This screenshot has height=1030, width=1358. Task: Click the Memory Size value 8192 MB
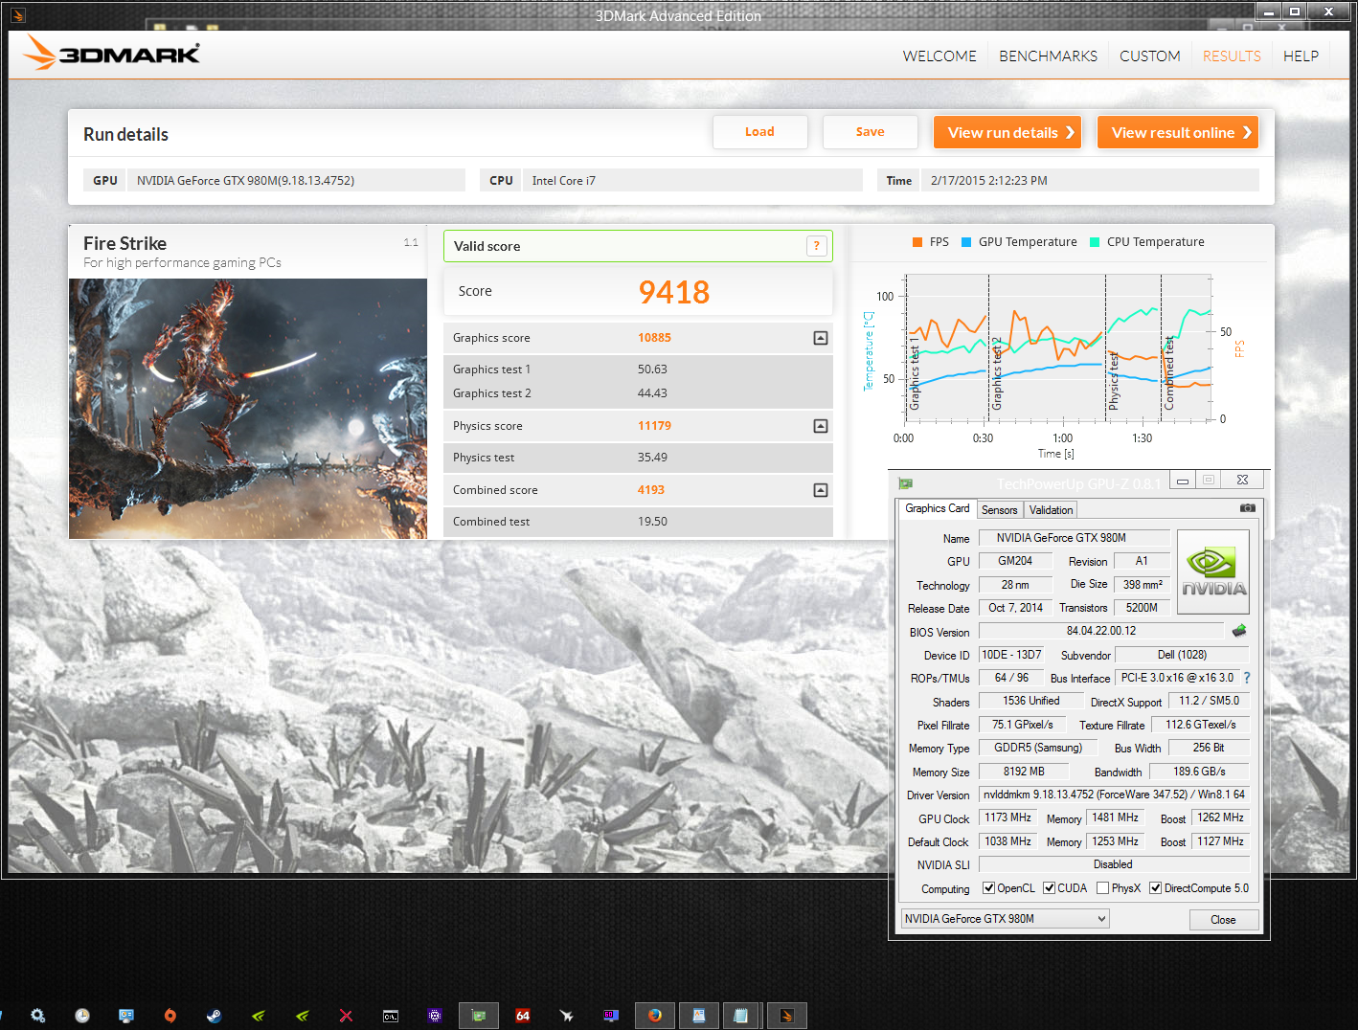point(1024,772)
